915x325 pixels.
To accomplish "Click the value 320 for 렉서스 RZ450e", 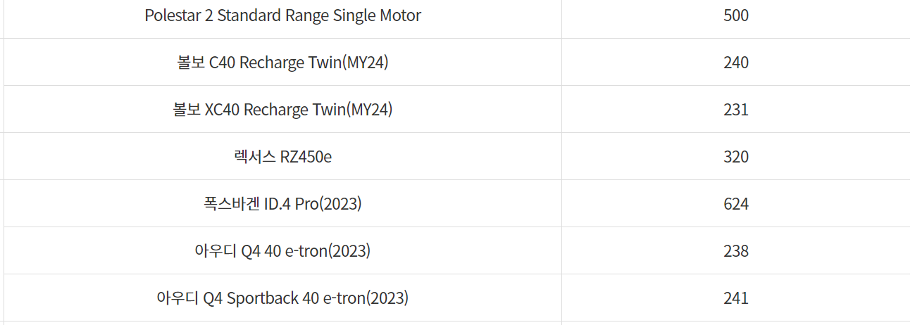I will pyautogui.click(x=735, y=157).
